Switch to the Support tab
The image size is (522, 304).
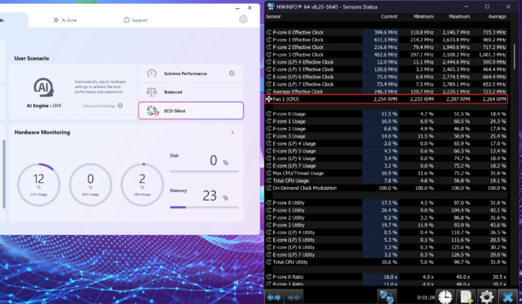coord(136,20)
